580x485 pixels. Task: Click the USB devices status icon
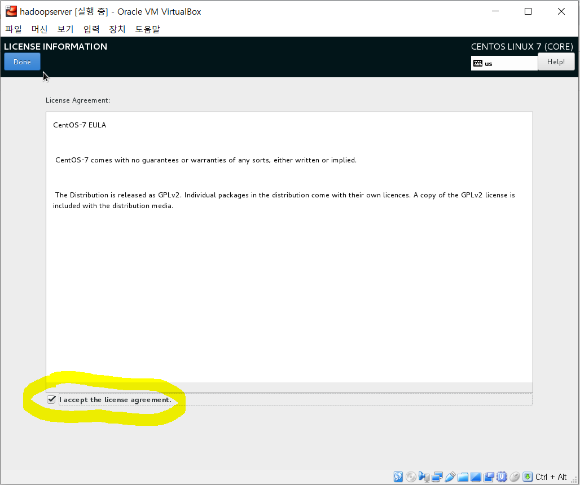(450, 477)
